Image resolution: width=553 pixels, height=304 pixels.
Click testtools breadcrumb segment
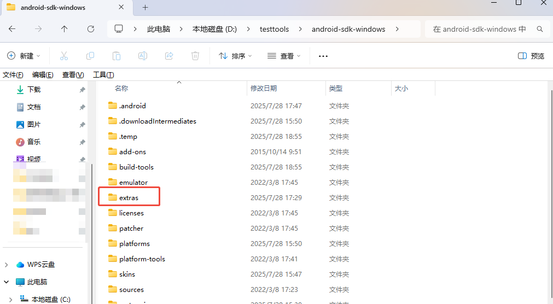coord(275,29)
